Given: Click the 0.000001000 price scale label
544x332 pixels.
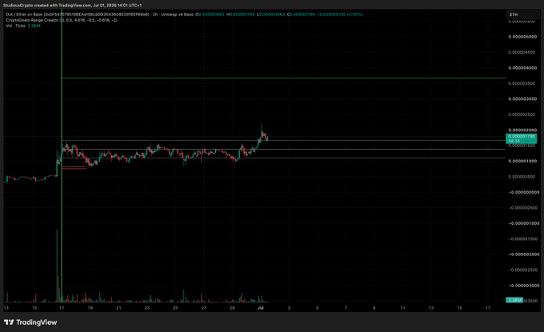Looking at the screenshot, I should click(x=522, y=161).
